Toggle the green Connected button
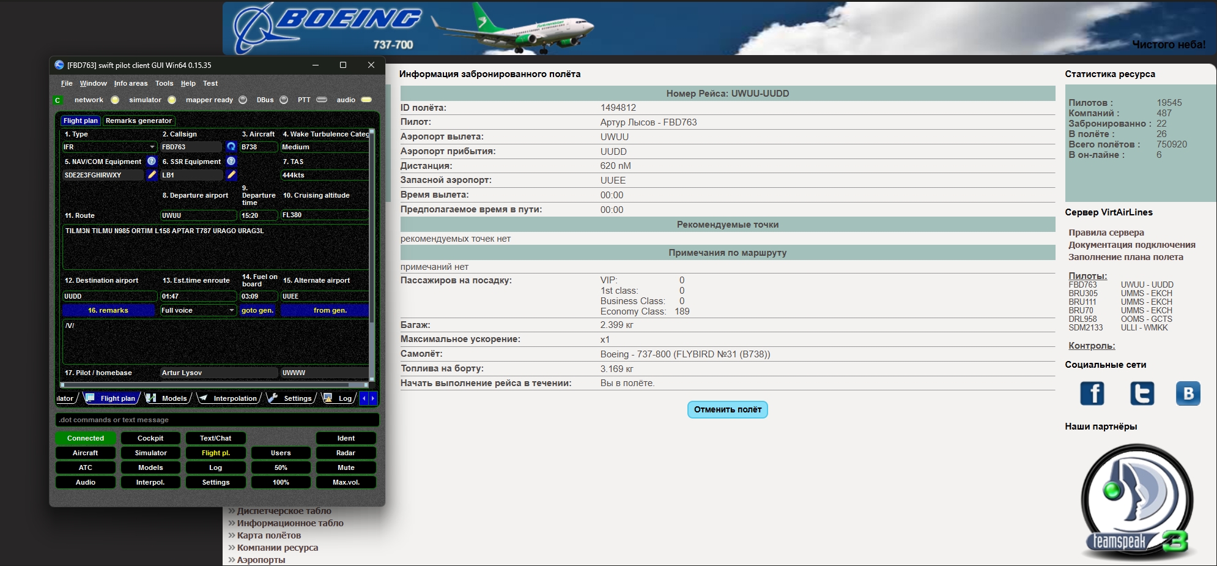The width and height of the screenshot is (1217, 566). pos(86,438)
